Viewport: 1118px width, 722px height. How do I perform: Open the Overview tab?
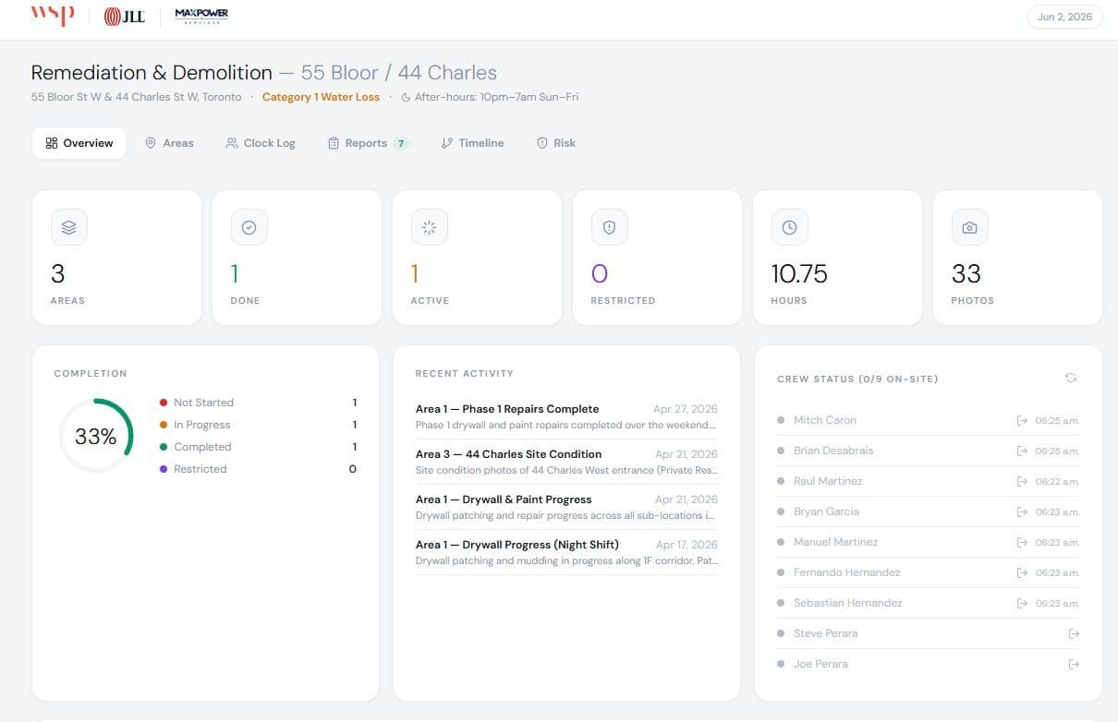pos(79,143)
